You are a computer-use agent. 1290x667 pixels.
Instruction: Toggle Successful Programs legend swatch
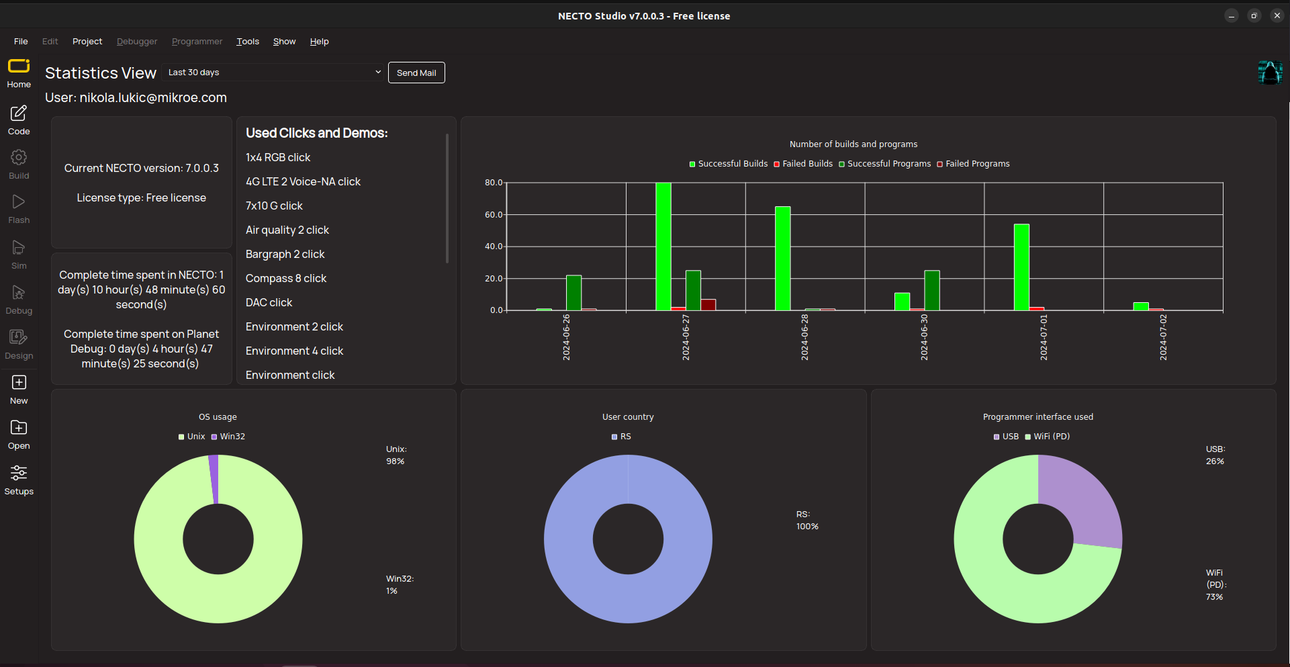pyautogui.click(x=841, y=164)
